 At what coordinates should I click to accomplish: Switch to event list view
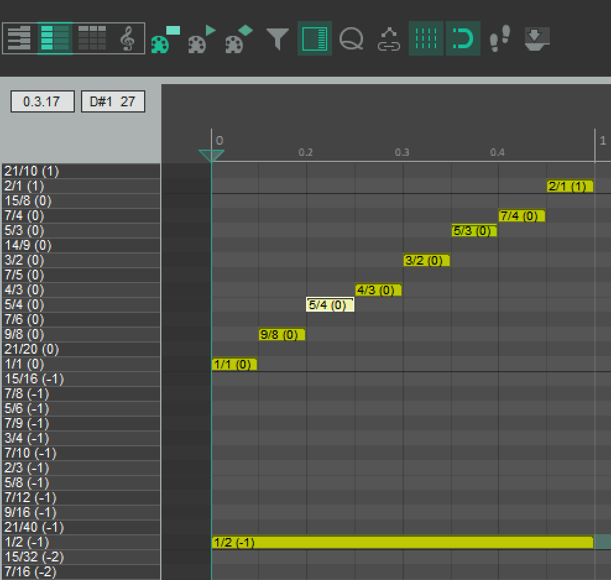click(x=92, y=38)
